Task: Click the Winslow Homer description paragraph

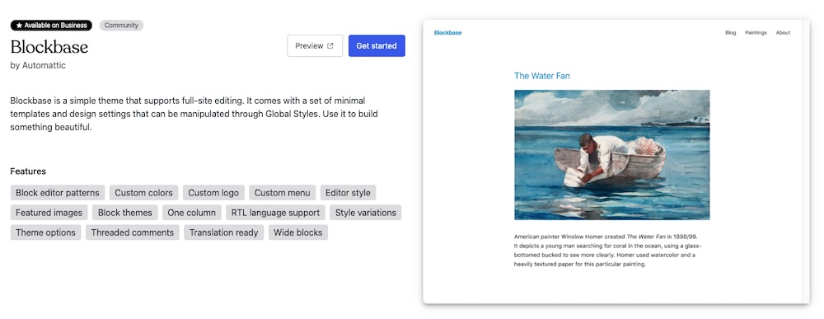Action: tap(608, 251)
